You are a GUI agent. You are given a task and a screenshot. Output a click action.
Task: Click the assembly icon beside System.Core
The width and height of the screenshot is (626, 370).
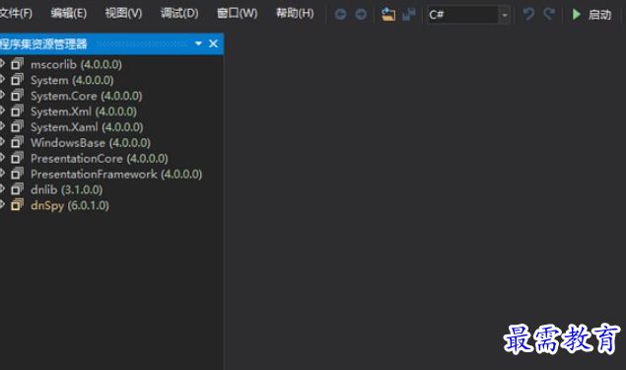pyautogui.click(x=17, y=95)
